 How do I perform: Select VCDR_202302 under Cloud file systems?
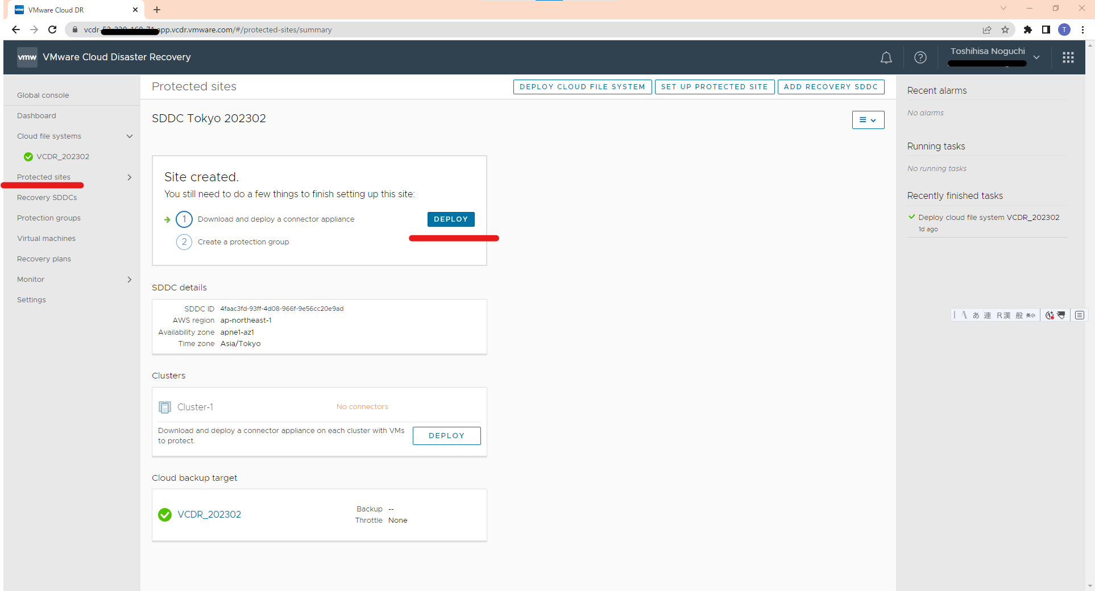coord(63,157)
